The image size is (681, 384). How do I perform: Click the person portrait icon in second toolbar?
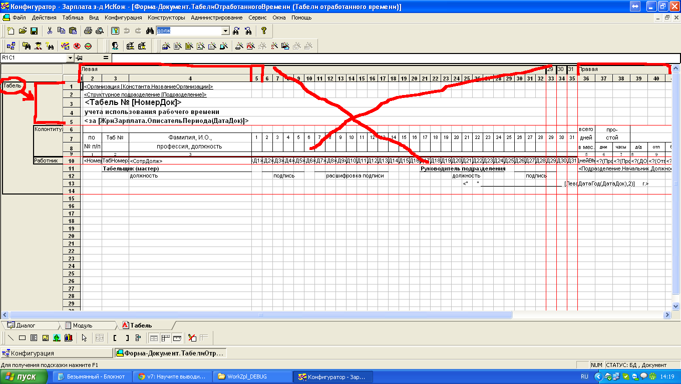point(115,46)
